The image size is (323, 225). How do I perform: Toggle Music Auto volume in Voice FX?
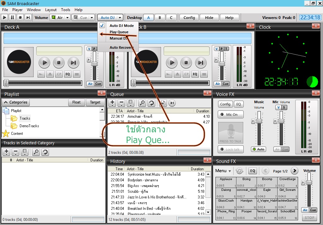tap(259, 149)
